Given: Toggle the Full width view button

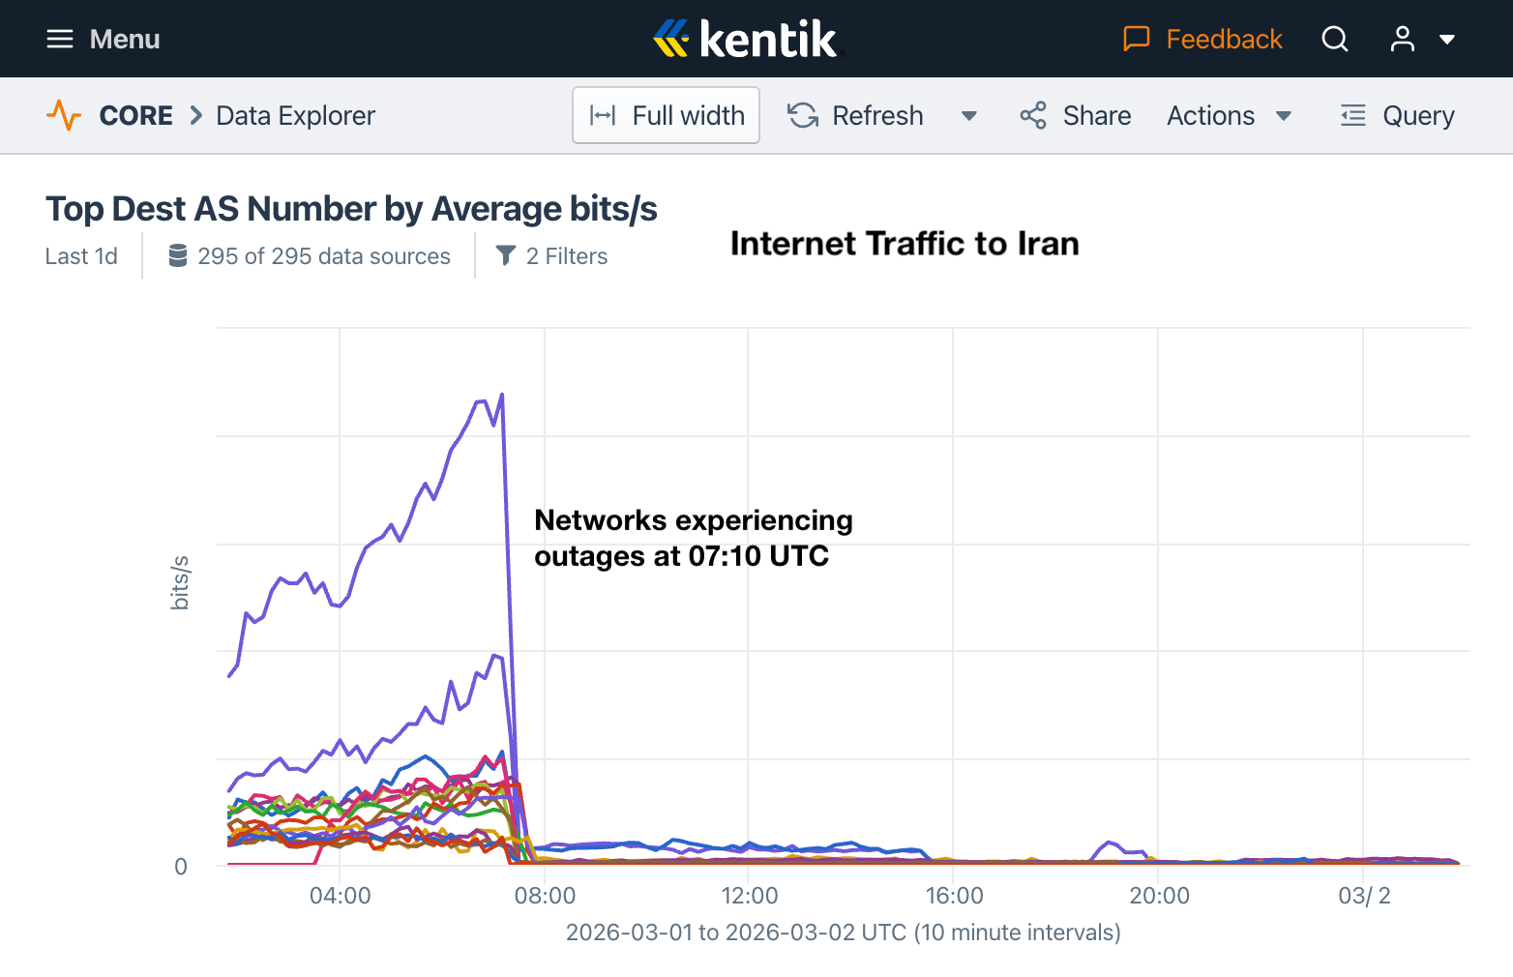Looking at the screenshot, I should (667, 115).
